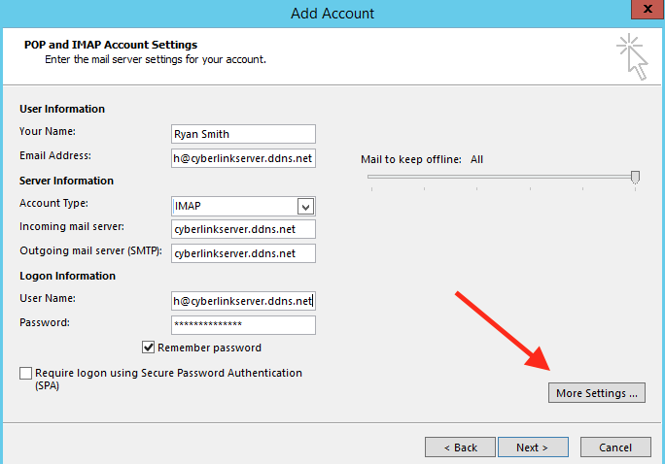
Task: Click the 'Server Information' heading
Action: [x=66, y=181]
